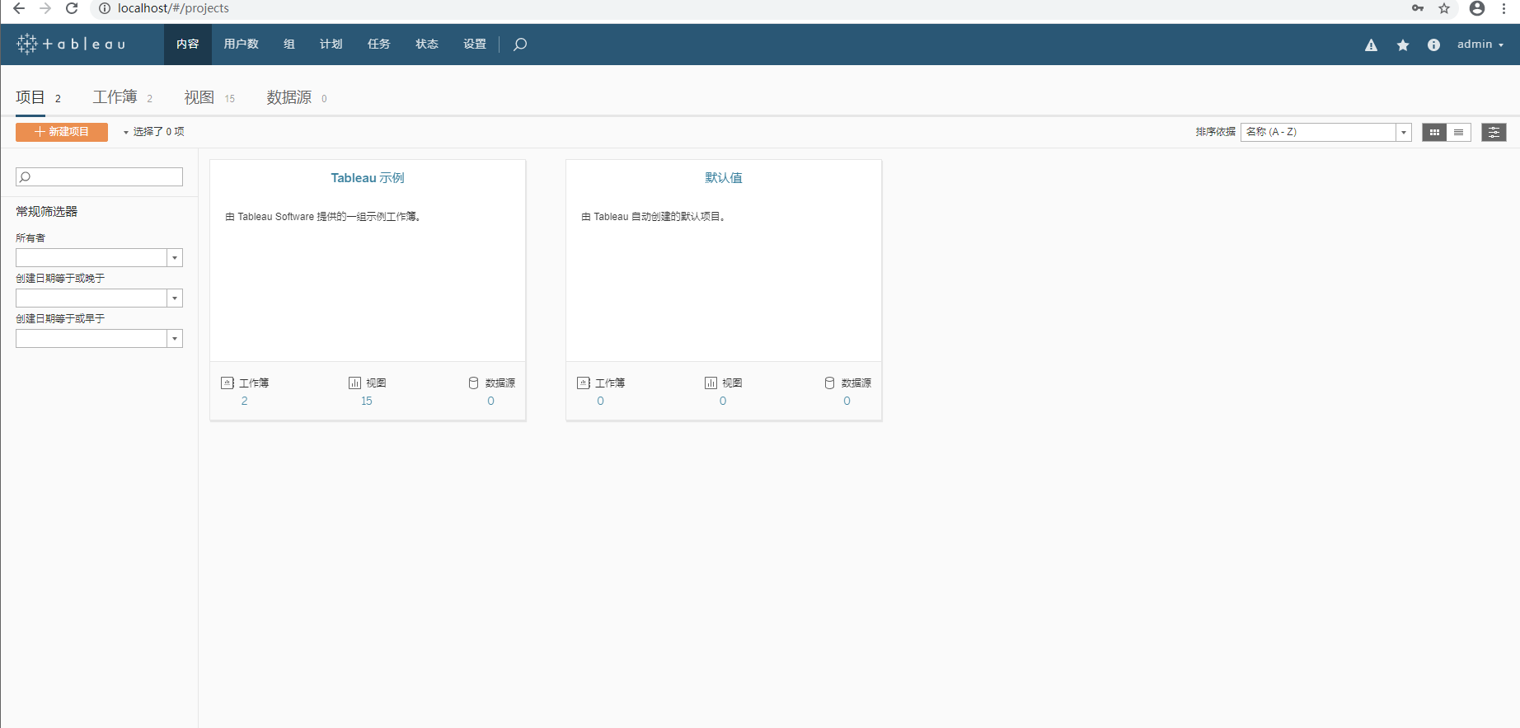Switch to the 数据源 tab
The height and width of the screenshot is (728, 1520).
297,97
